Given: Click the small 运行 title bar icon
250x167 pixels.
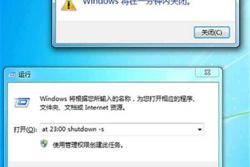Looking at the screenshot, I should click(12, 74).
